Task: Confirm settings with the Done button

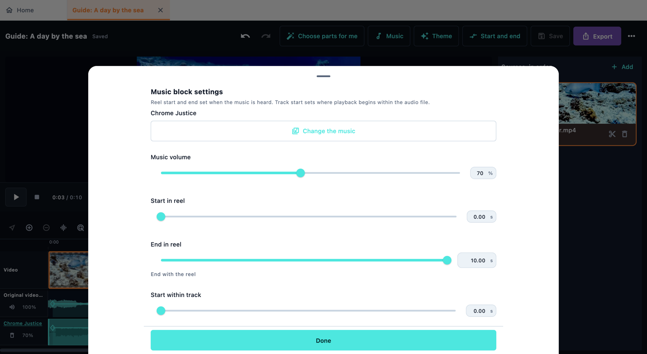Action: pyautogui.click(x=323, y=340)
